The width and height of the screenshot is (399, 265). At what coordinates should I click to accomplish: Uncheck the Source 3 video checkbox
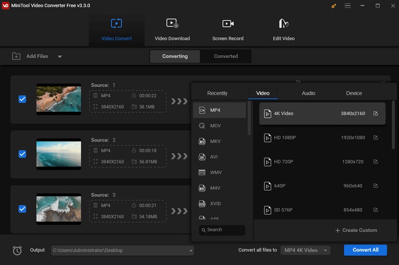point(22,209)
